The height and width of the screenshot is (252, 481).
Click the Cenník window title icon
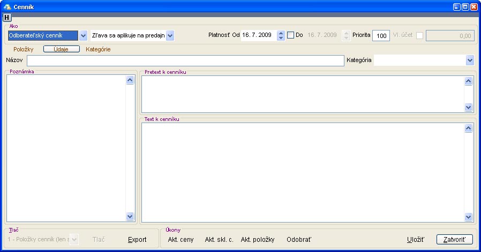(x=7, y=6)
